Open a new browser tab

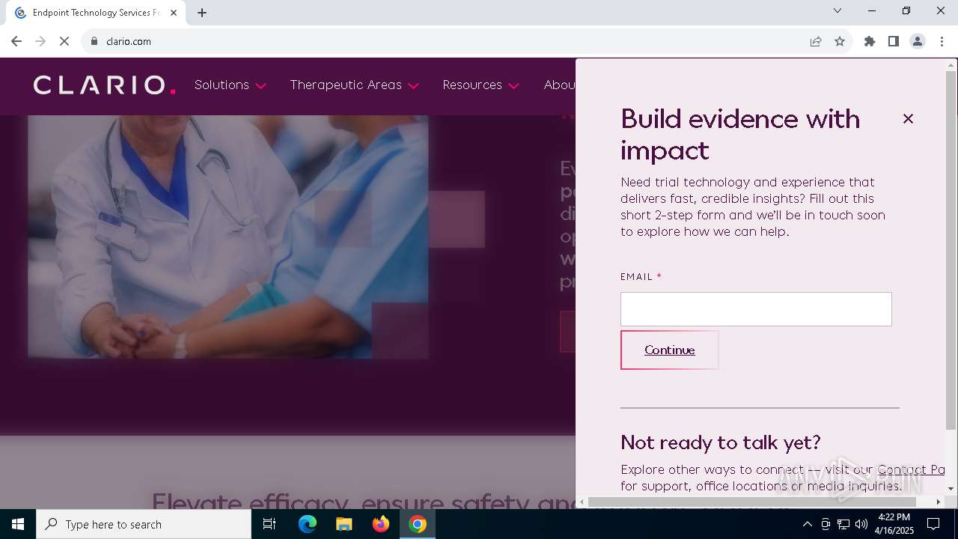tap(202, 13)
